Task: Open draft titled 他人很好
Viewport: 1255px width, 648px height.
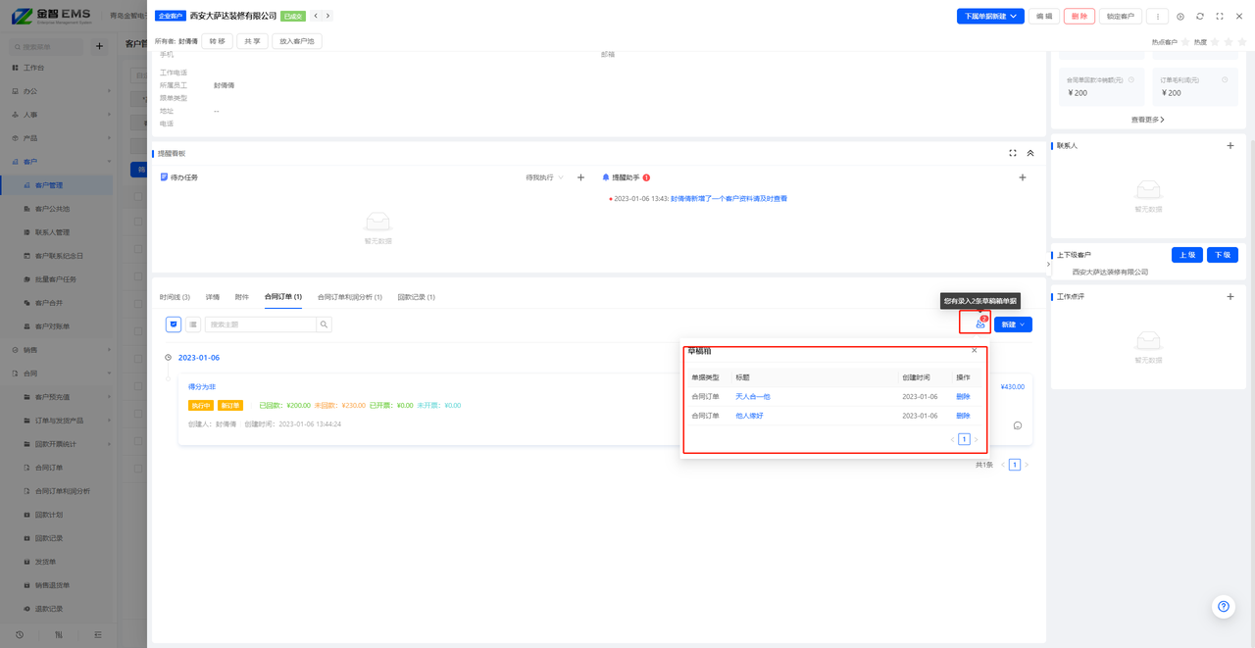Action: pos(749,416)
